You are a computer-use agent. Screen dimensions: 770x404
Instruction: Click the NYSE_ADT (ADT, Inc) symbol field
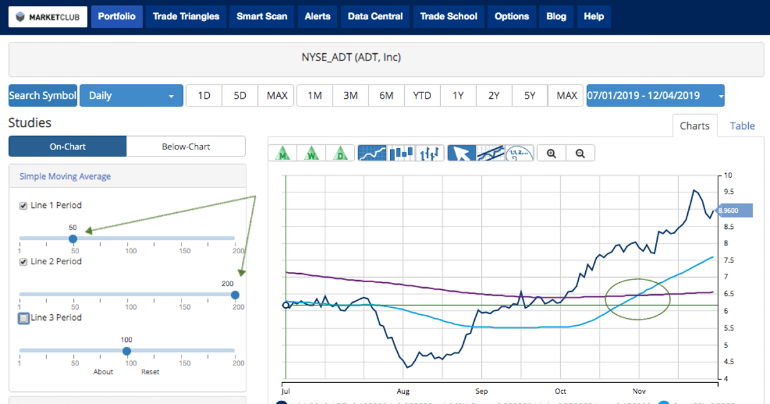pos(385,60)
